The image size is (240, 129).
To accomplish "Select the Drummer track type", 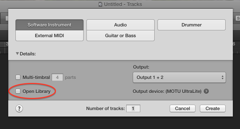I will (192, 25).
